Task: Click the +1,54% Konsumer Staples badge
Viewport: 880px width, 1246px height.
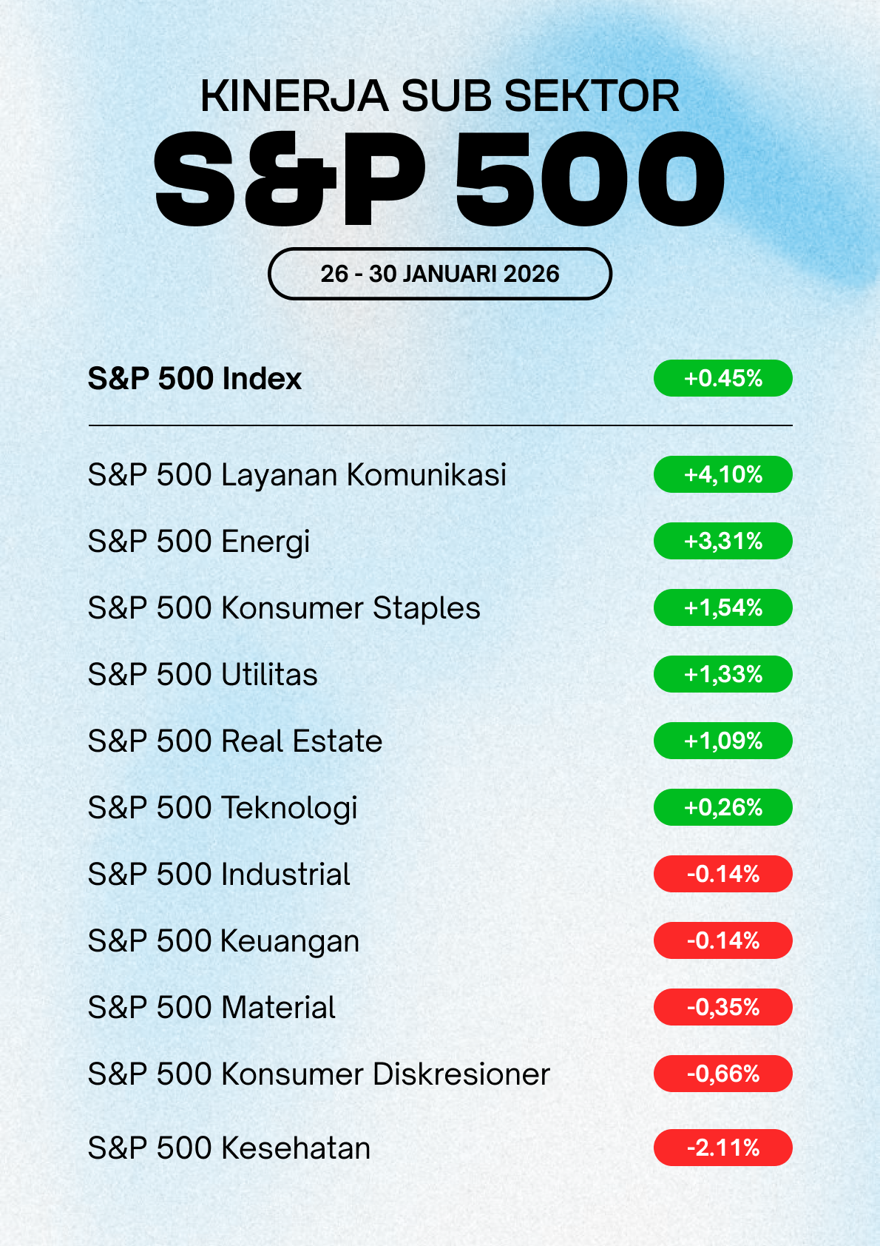Action: [722, 608]
